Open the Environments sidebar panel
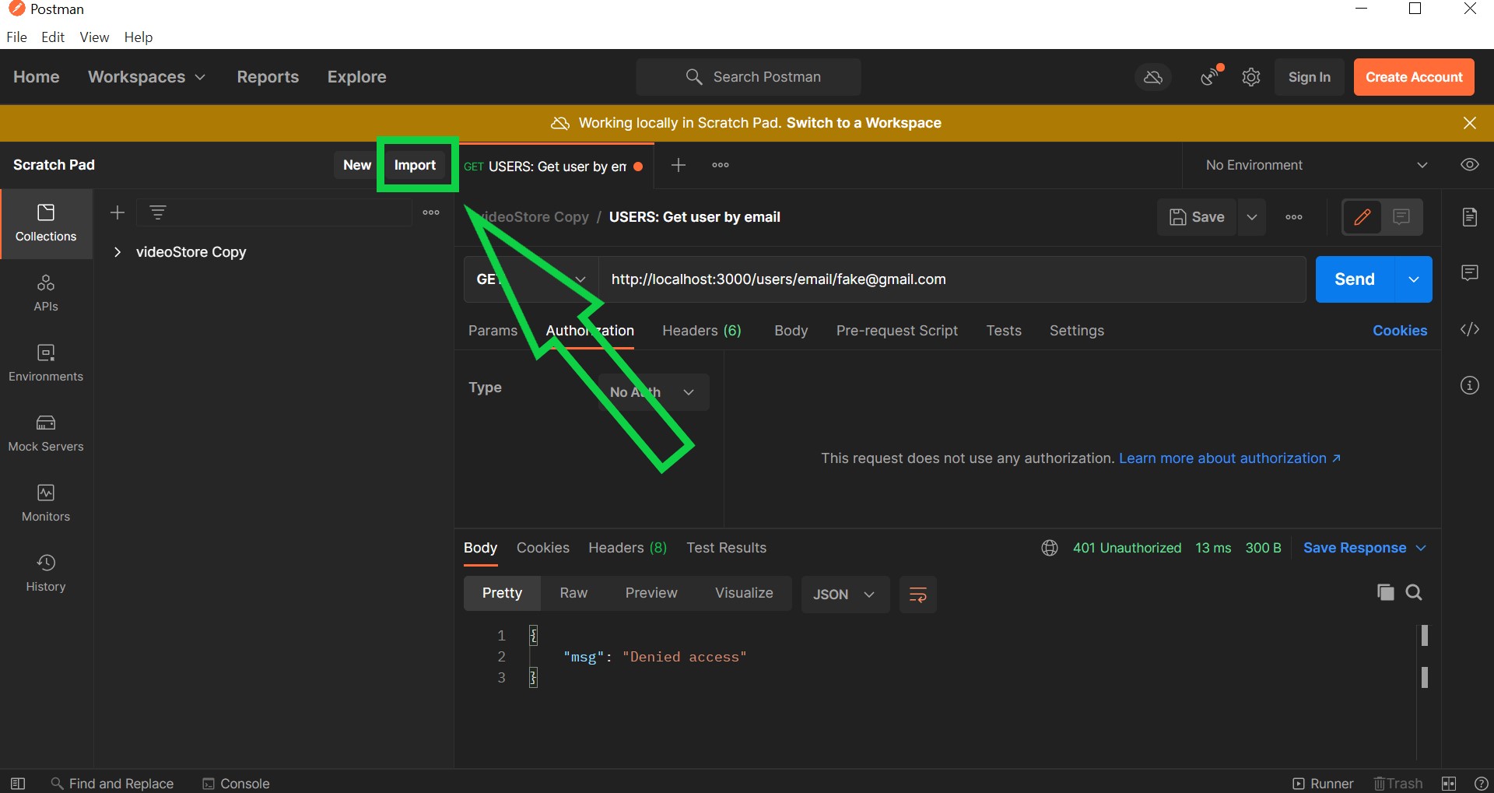This screenshot has height=793, width=1494. (x=46, y=363)
